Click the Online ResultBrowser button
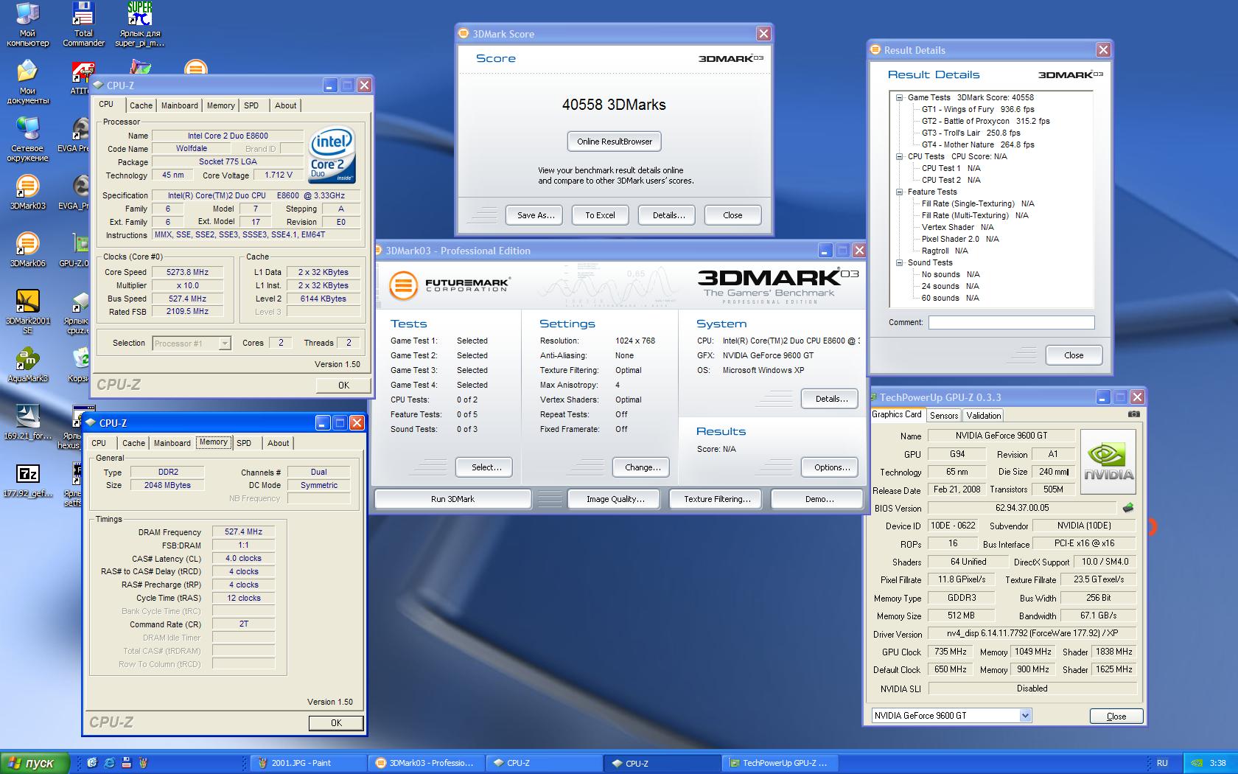 (615, 142)
